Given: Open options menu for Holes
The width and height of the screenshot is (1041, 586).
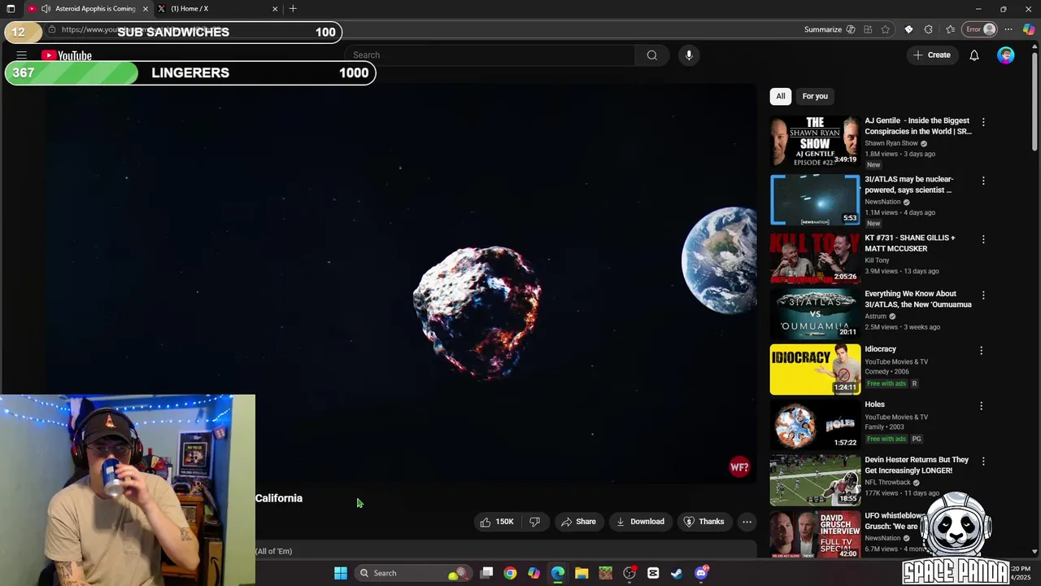Looking at the screenshot, I should (981, 406).
